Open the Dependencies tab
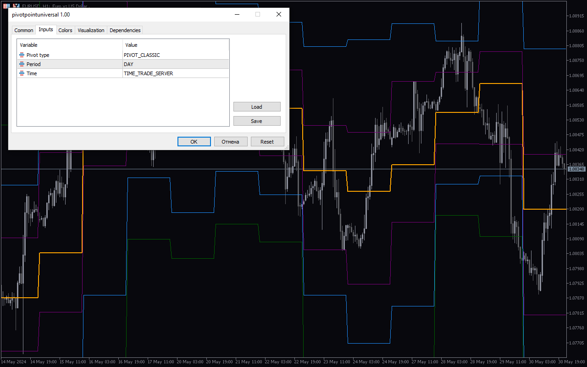Screen dimensions: 587x367 point(125,30)
